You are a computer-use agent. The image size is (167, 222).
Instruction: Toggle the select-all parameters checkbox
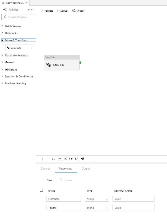coord(41,190)
